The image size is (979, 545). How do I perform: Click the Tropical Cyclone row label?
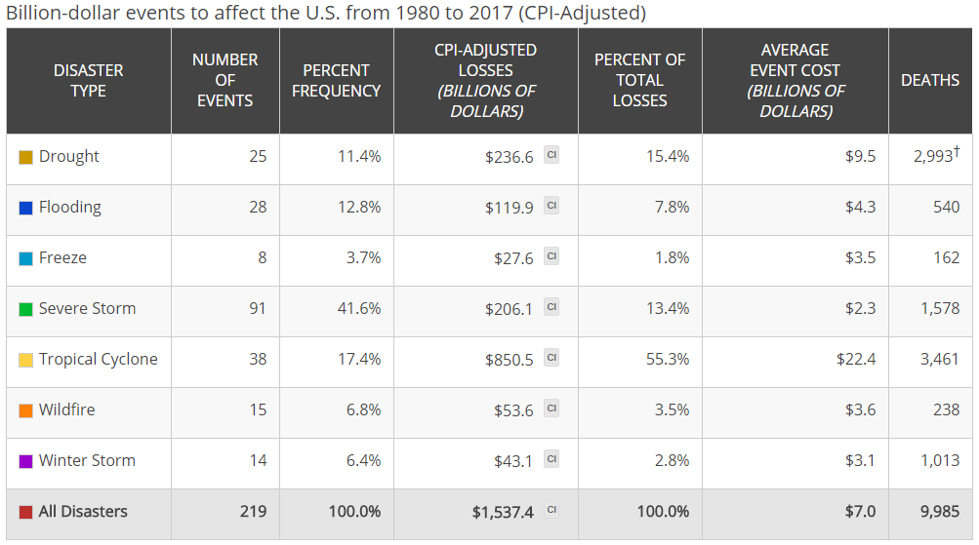point(98,359)
